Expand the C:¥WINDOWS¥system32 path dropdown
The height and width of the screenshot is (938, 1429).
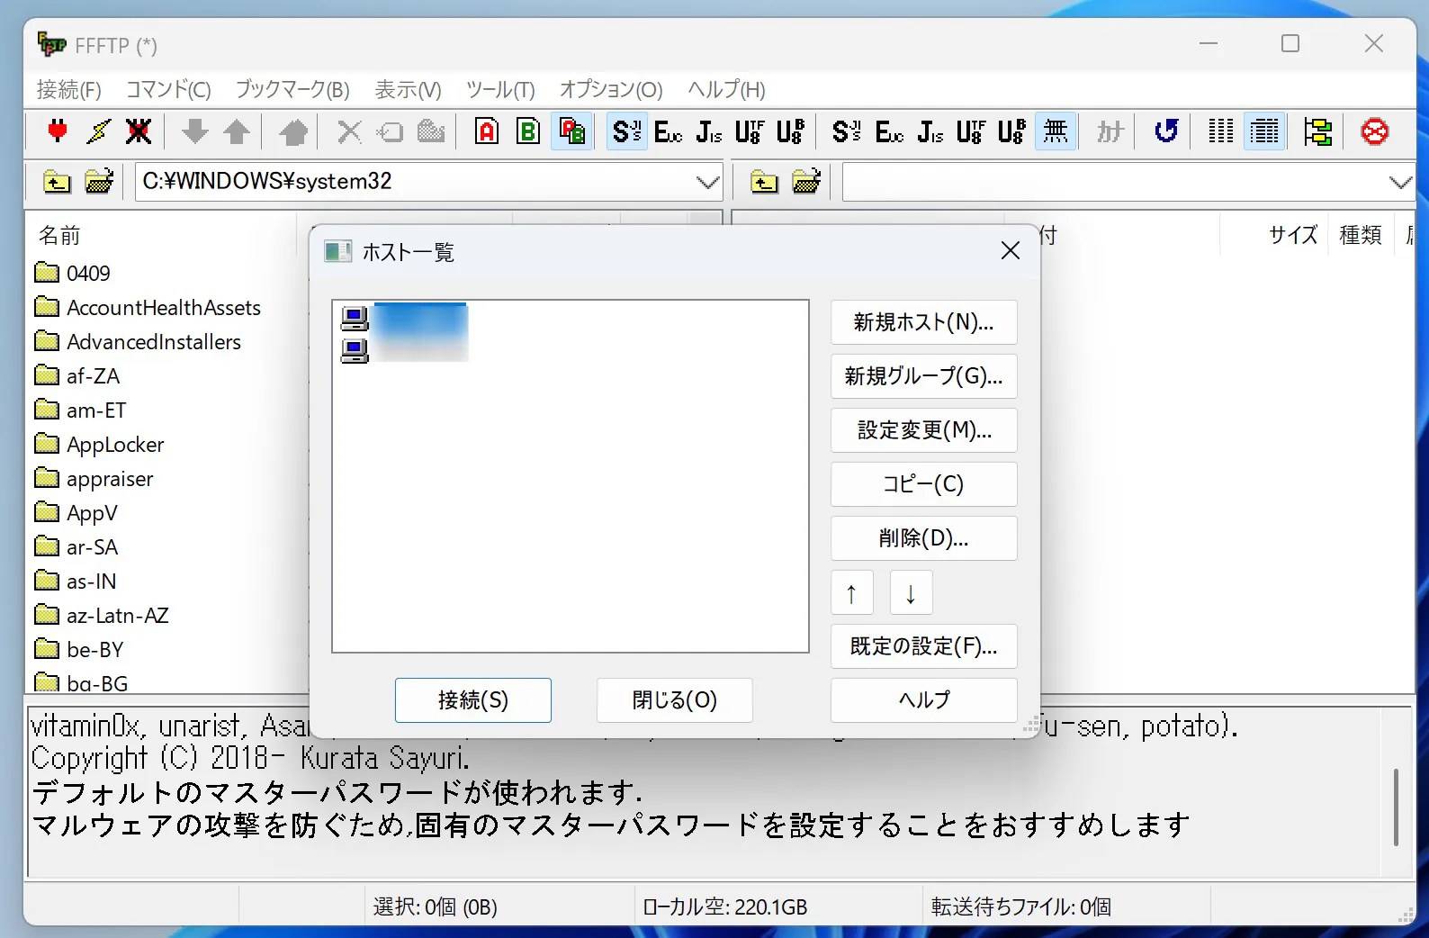[x=708, y=182]
